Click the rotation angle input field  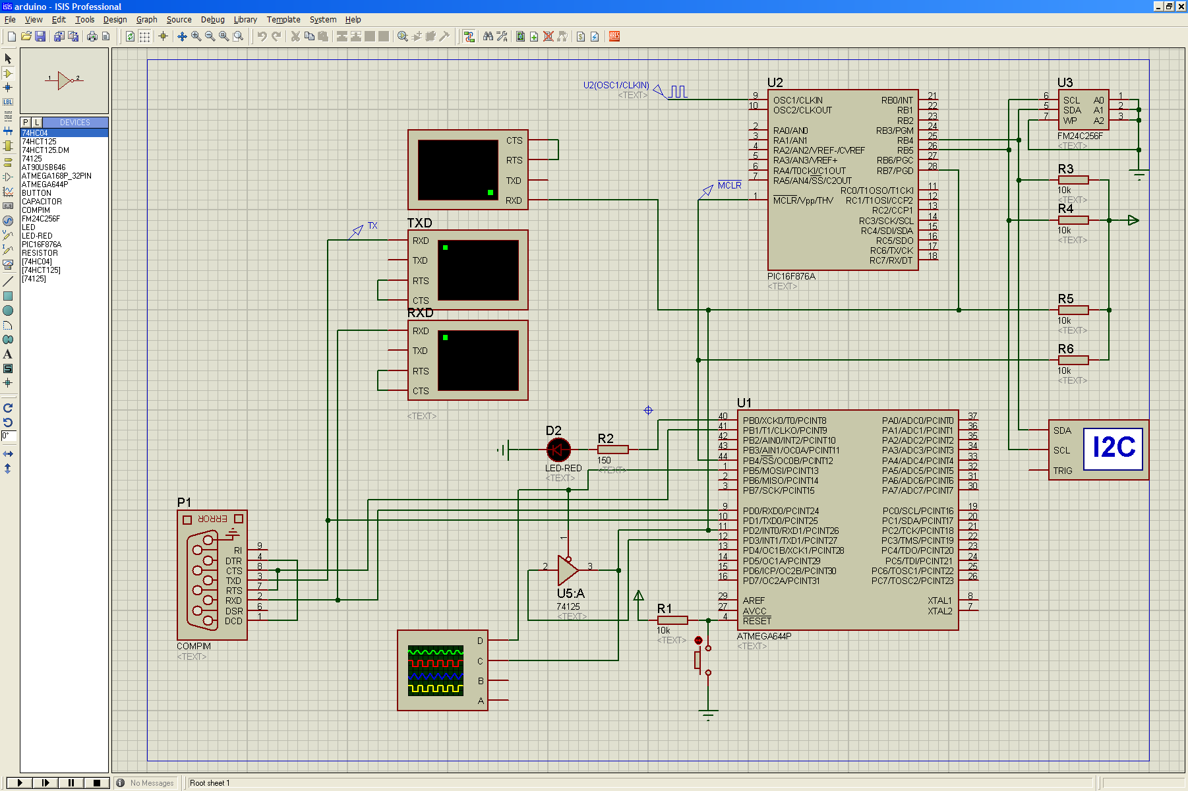coord(9,436)
